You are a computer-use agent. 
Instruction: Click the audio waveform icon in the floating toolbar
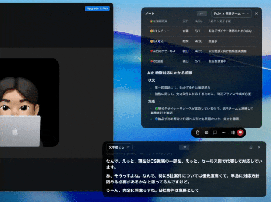click(233, 133)
